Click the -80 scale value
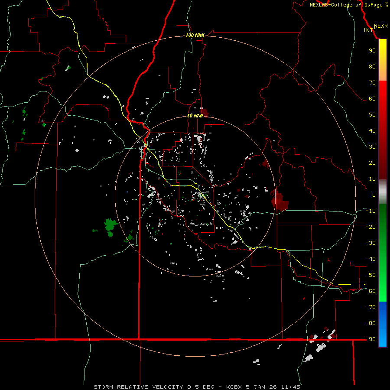This screenshot has width=390, height=390. click(370, 323)
